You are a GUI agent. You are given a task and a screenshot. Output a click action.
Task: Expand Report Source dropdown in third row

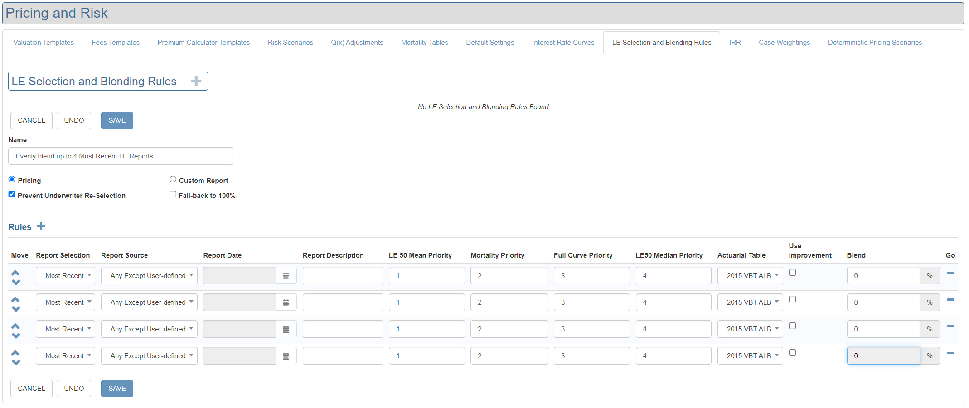point(149,329)
